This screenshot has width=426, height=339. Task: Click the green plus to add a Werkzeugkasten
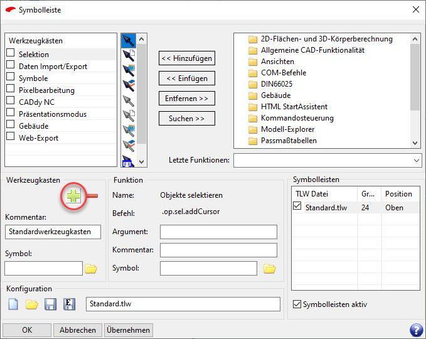pyautogui.click(x=74, y=196)
